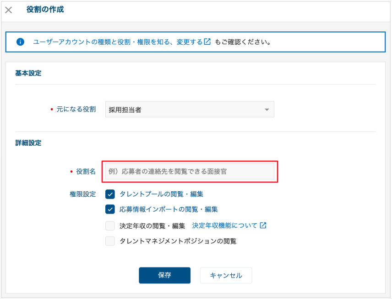The width and height of the screenshot is (392, 299).
Task: Uncheck 応募情報インポートの閲覧・編集 checkbox
Action: tap(110, 209)
